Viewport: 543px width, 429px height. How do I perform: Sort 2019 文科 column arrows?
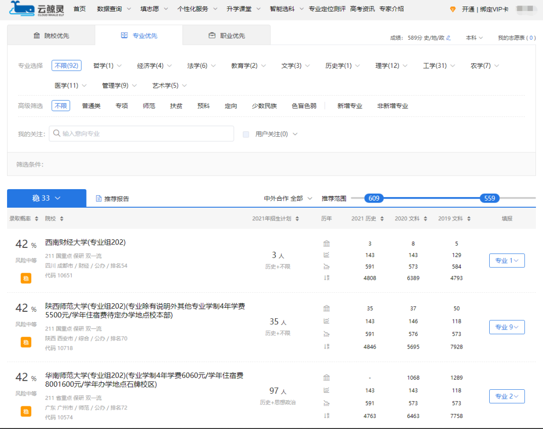[x=469, y=219]
